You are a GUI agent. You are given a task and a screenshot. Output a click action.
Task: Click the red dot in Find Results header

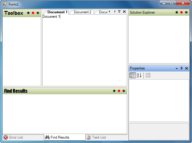(119, 91)
